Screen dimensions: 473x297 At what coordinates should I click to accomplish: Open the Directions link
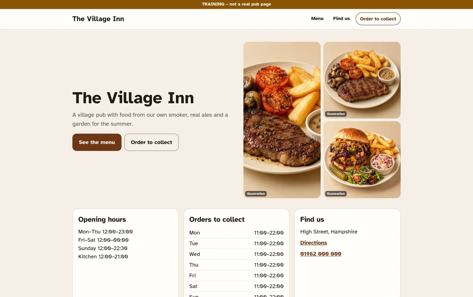click(x=314, y=243)
